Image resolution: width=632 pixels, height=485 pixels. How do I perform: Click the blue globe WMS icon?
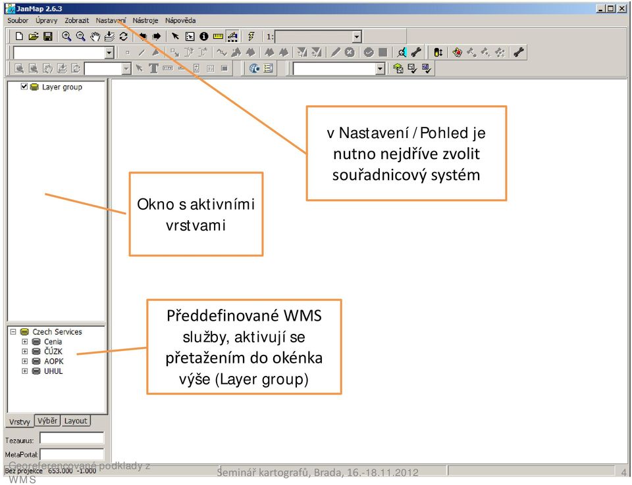[x=254, y=68]
